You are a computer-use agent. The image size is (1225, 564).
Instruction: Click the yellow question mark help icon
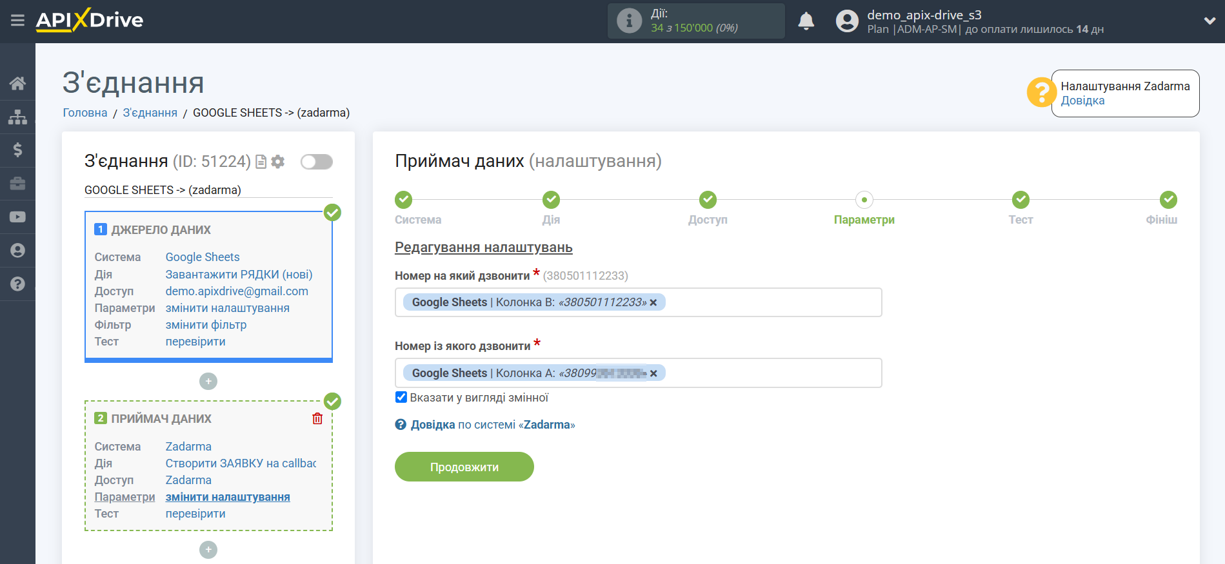pos(1041,92)
